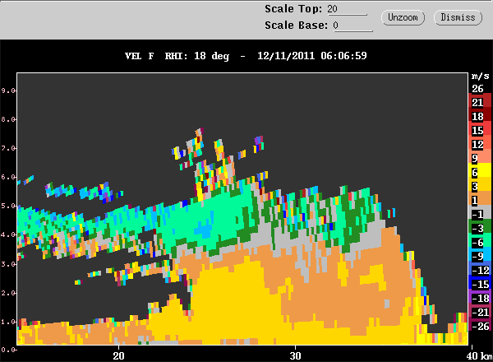
Task: Click the -3 m/s dark green swatch
Action: coord(480,228)
